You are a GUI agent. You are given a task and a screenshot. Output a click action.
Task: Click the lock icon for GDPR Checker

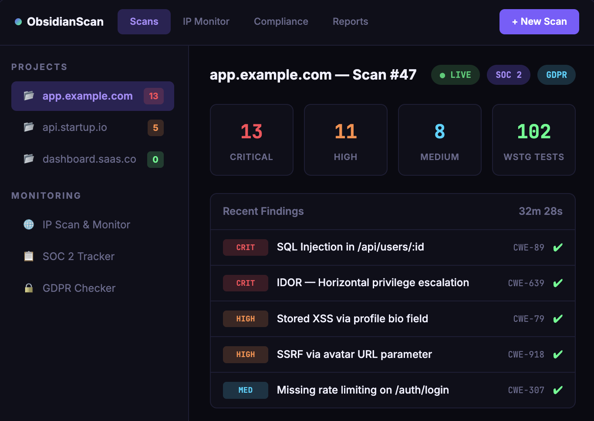point(29,288)
